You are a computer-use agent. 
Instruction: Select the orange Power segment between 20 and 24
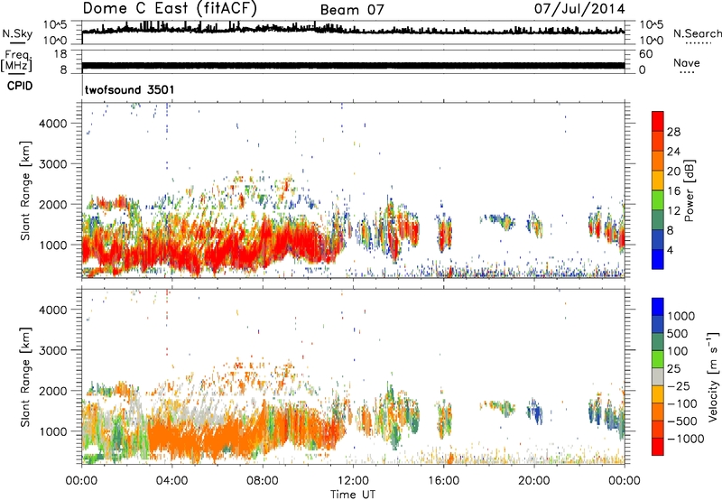pyautogui.click(x=658, y=161)
